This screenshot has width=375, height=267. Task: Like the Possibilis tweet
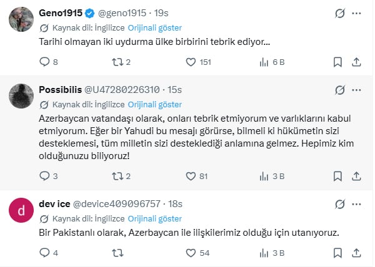point(192,176)
